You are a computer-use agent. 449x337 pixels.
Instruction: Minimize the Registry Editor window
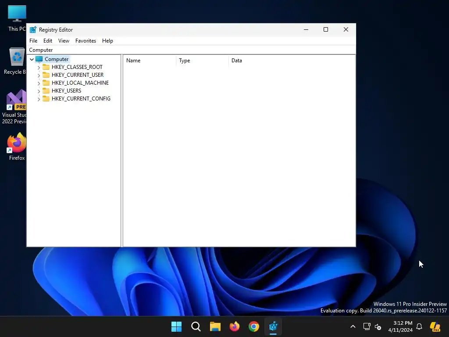tap(306, 29)
